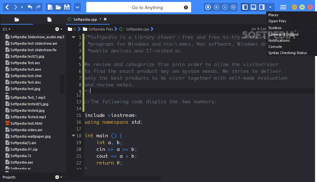This screenshot has width=317, height=182.
Task: Activate the Softpedia.cpp editor tab
Action: pos(85,19)
